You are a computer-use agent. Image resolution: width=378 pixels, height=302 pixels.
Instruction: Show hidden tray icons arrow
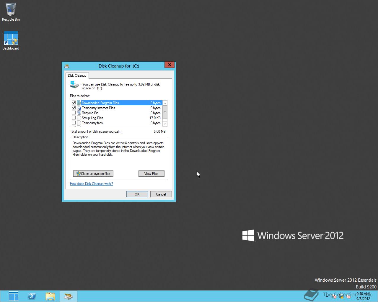point(327,296)
